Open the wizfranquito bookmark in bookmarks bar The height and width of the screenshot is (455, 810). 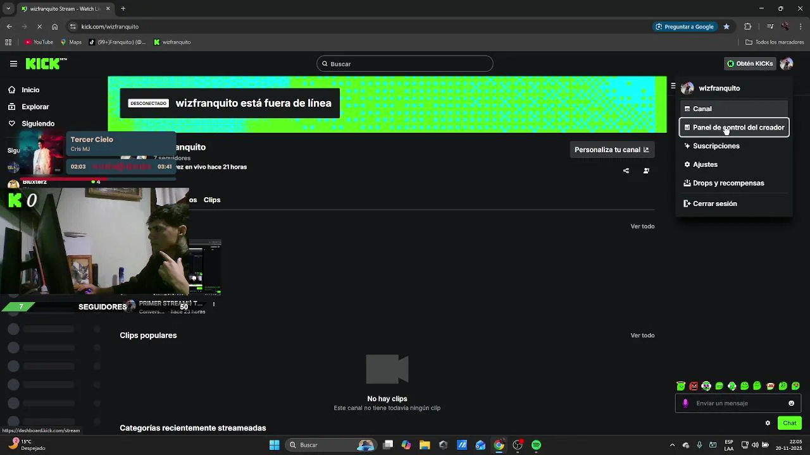pyautogui.click(x=172, y=42)
